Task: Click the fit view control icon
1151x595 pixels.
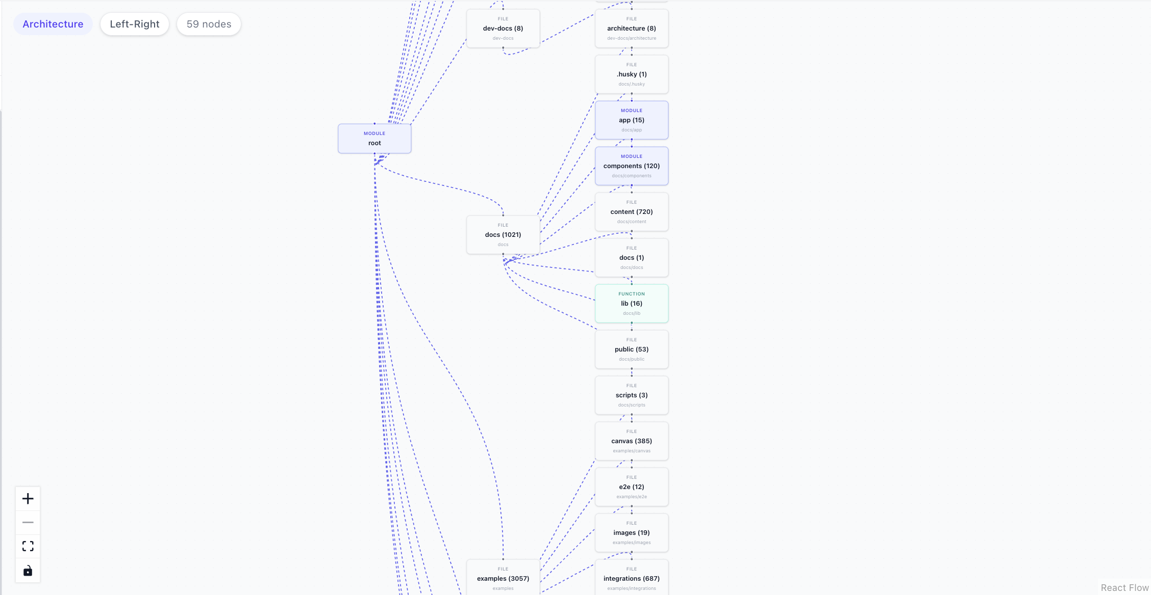Action: (x=28, y=546)
